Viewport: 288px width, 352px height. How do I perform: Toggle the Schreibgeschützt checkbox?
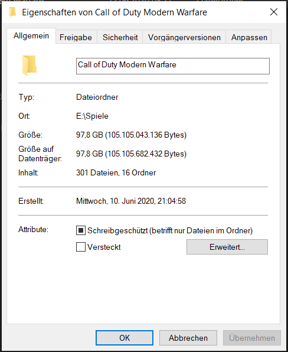coord(81,230)
